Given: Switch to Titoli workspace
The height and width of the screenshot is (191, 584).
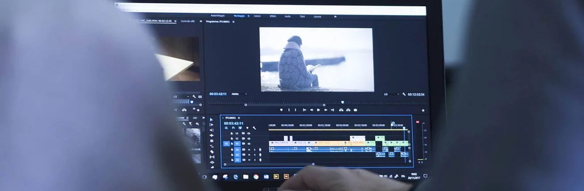Looking at the screenshot, I should click(x=302, y=16).
